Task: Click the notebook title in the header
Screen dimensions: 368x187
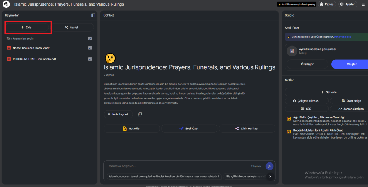Action: tap(69, 4)
